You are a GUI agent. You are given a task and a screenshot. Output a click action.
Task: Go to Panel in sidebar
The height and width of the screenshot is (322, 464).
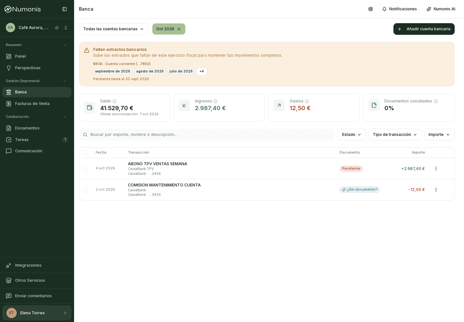[37, 56]
